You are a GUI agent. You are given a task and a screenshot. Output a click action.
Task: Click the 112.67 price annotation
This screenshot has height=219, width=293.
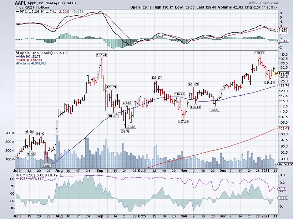127,103
